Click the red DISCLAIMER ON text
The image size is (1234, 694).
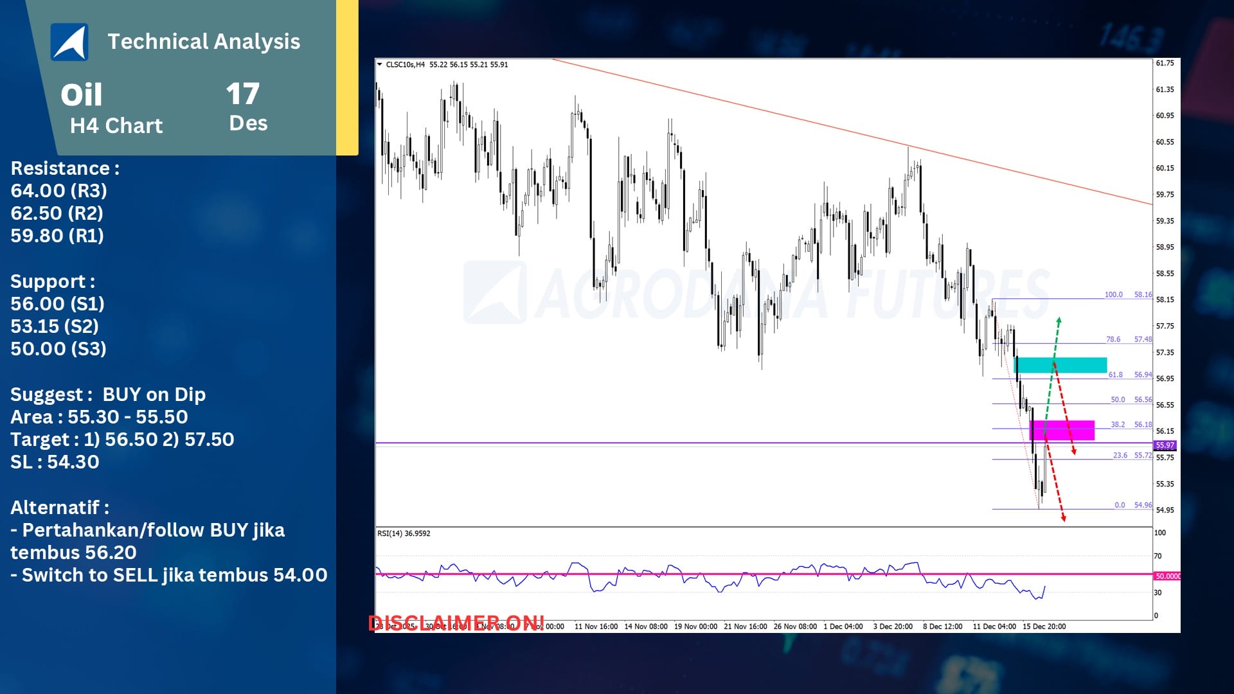coord(456,623)
